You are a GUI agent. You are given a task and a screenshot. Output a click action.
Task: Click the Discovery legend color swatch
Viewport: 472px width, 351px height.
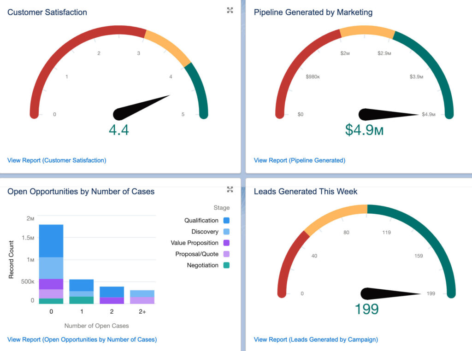point(226,232)
